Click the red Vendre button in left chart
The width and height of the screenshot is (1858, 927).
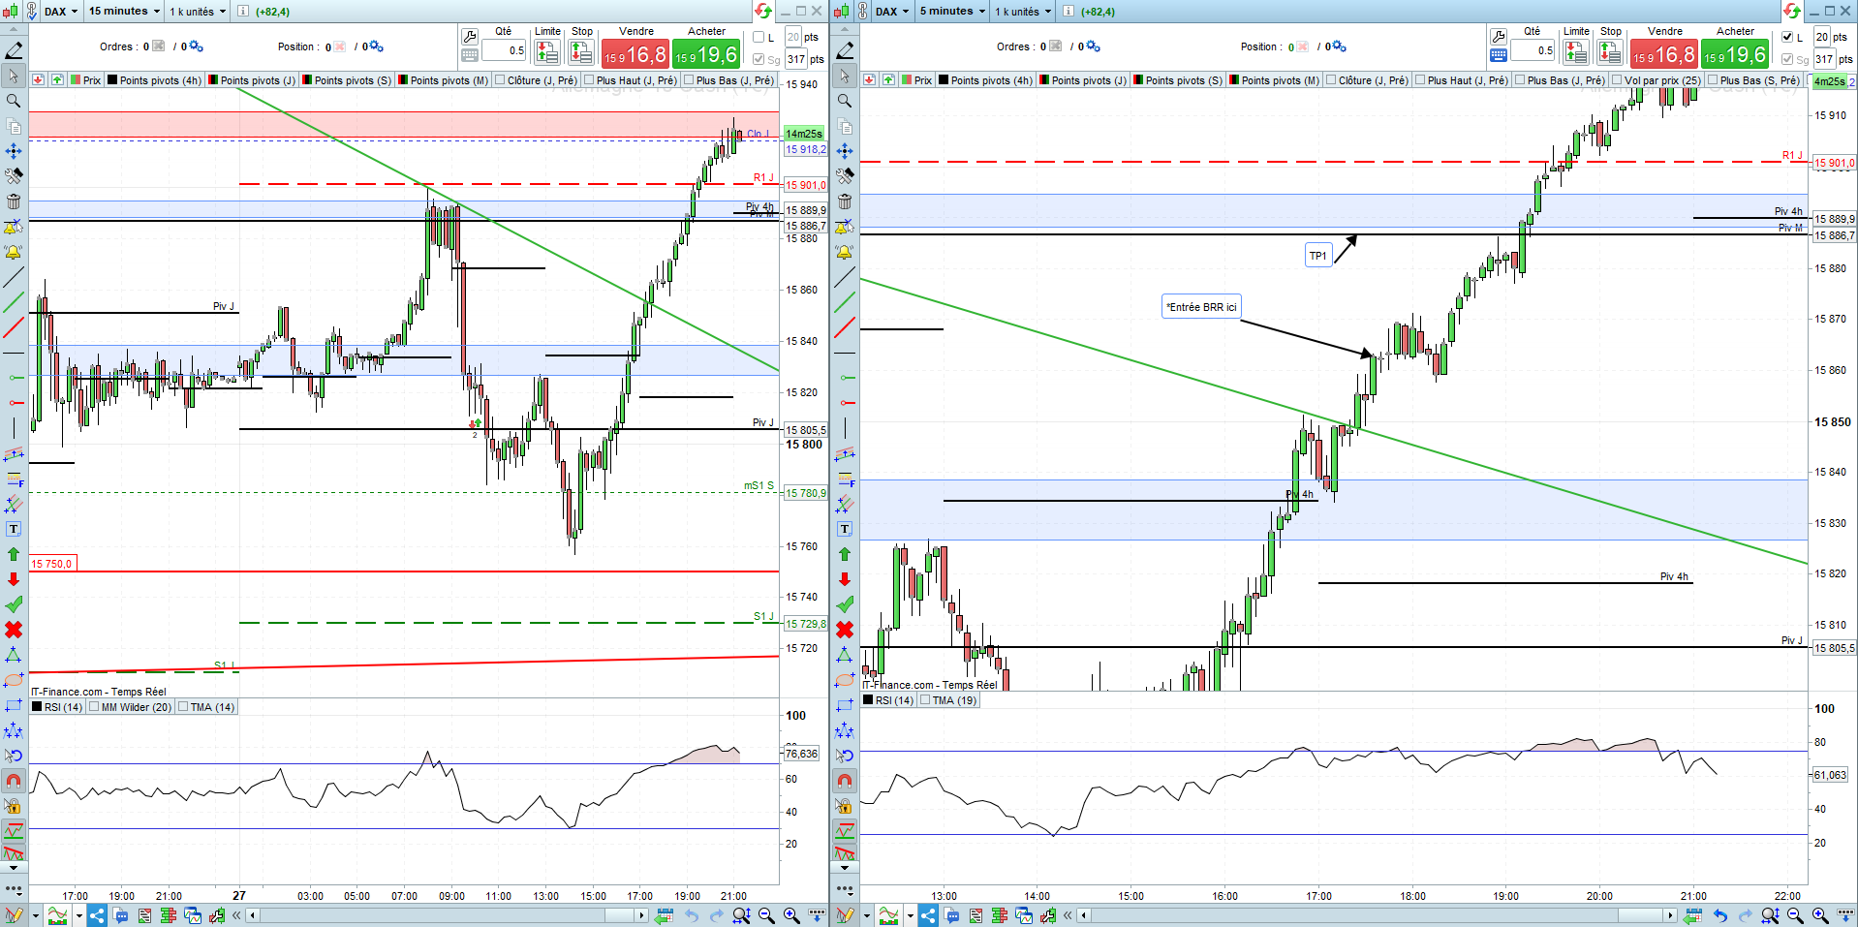coord(635,53)
